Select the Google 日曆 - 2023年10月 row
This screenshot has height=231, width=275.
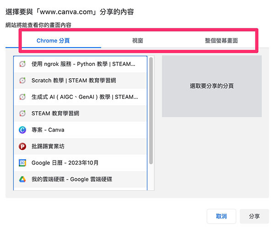81,163
